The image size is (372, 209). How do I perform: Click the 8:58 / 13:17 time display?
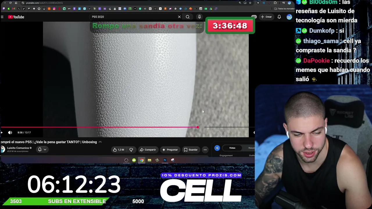(x=24, y=132)
